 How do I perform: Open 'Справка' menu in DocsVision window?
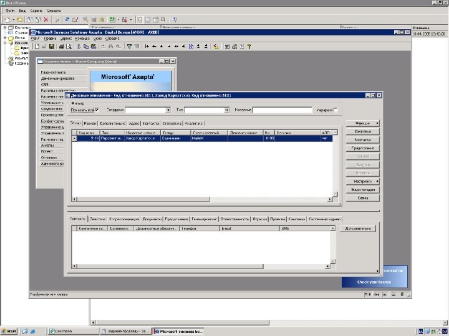click(x=54, y=11)
